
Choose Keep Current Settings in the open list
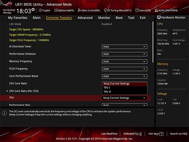click(124, 84)
